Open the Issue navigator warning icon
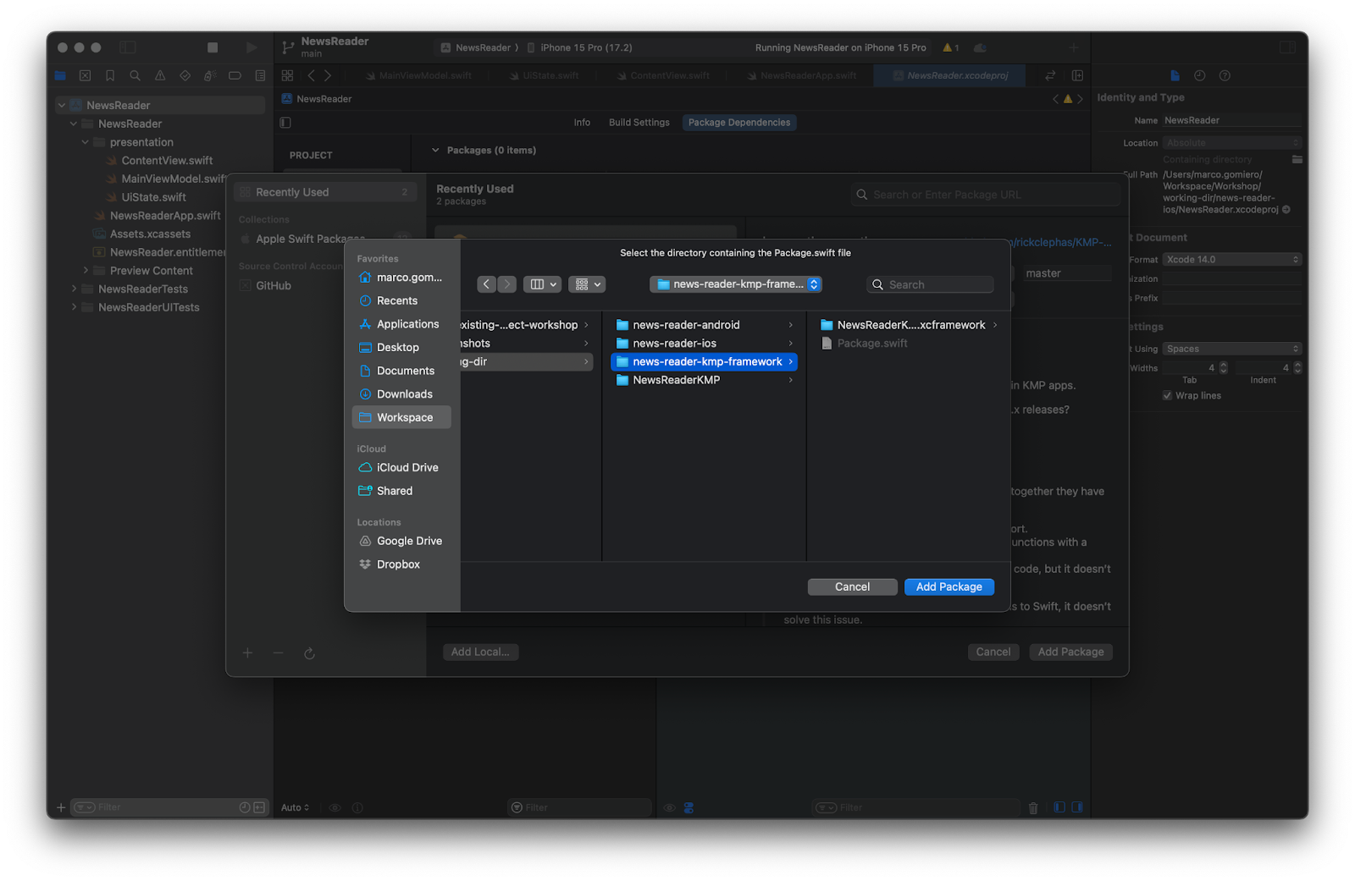This screenshot has height=881, width=1355. point(160,75)
